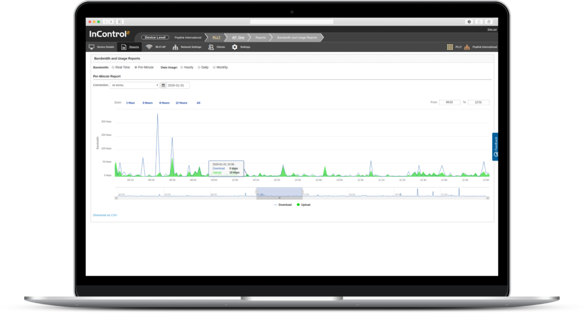Screen dimensions: 584x313
Task: Zoom chart to 6 Hours
Action: (x=164, y=103)
